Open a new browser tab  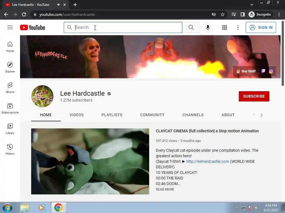[75, 5]
